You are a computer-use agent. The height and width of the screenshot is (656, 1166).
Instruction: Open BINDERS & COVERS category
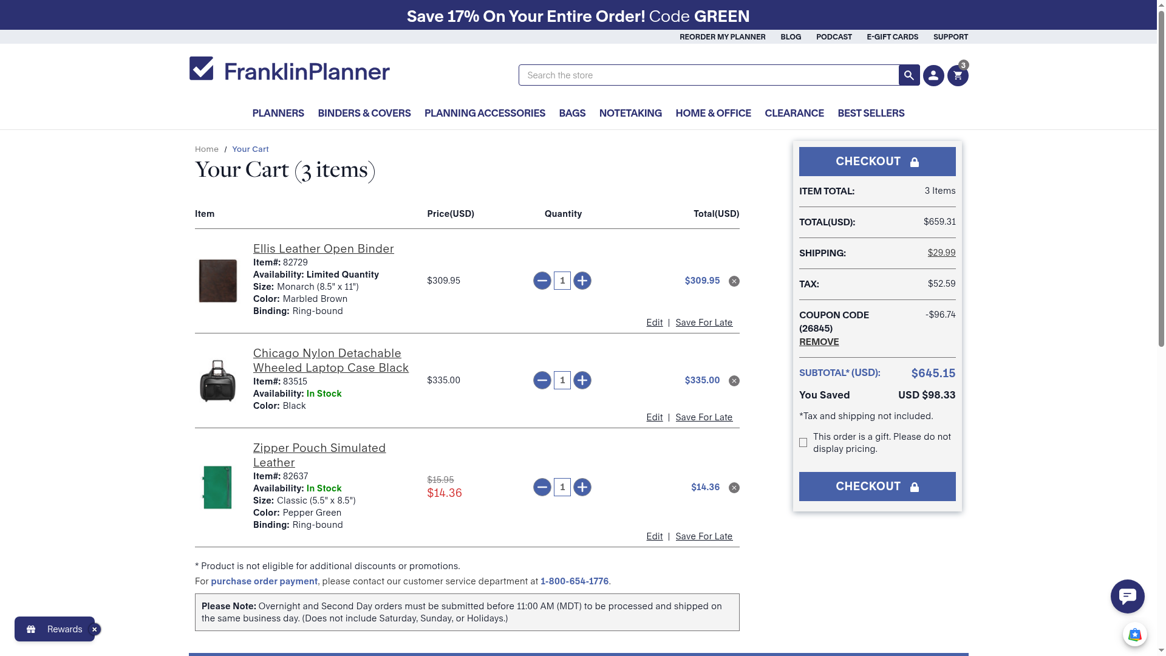pyautogui.click(x=364, y=113)
